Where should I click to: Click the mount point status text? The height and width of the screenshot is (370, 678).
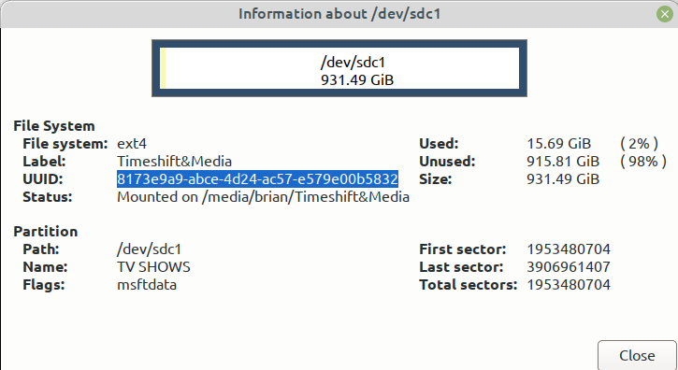click(263, 197)
